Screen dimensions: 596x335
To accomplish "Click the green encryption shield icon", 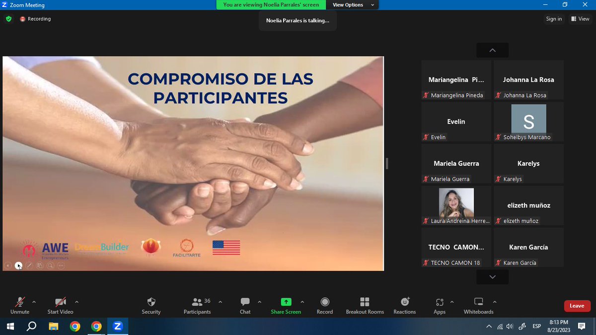I will point(8,19).
